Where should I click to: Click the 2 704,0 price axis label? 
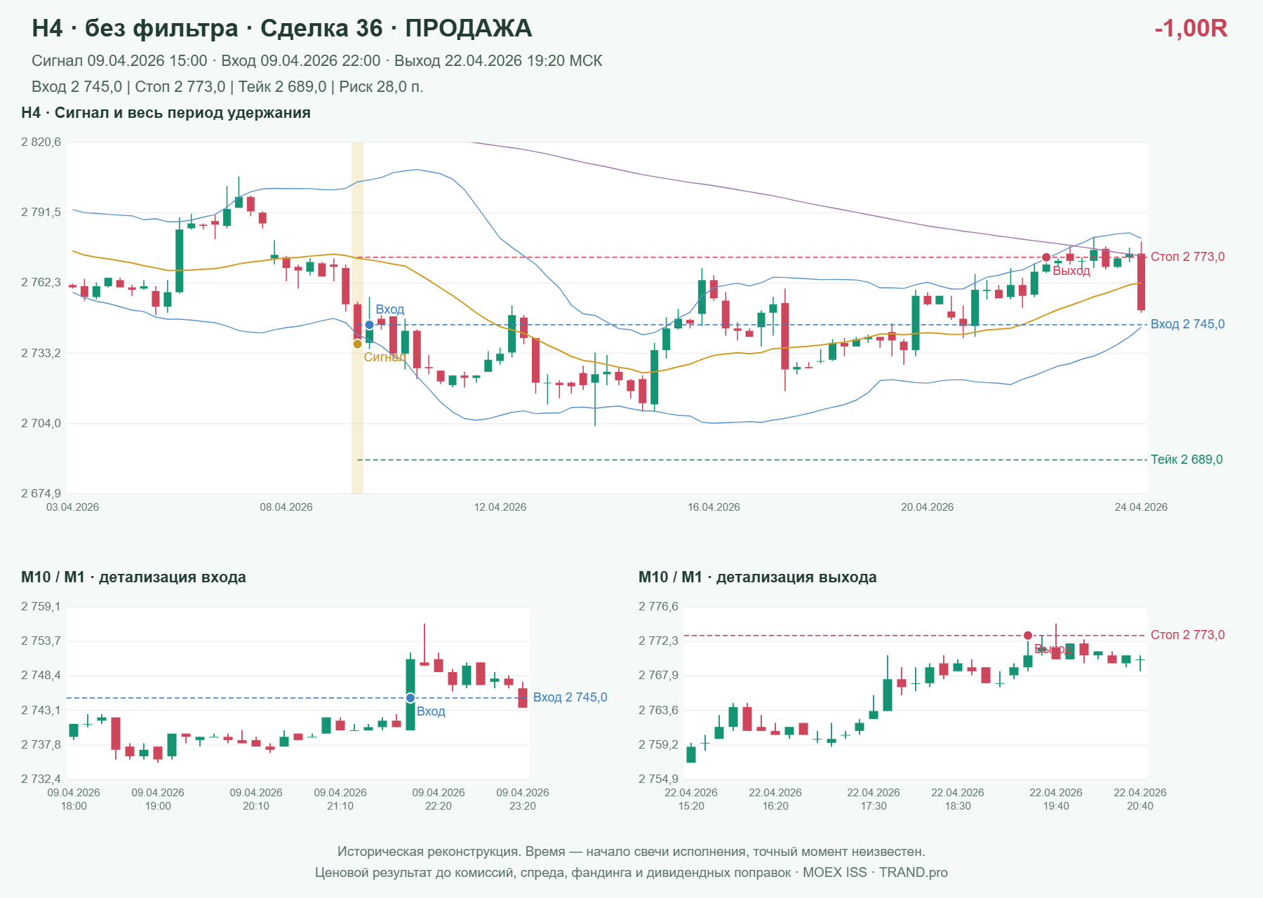pyautogui.click(x=41, y=423)
